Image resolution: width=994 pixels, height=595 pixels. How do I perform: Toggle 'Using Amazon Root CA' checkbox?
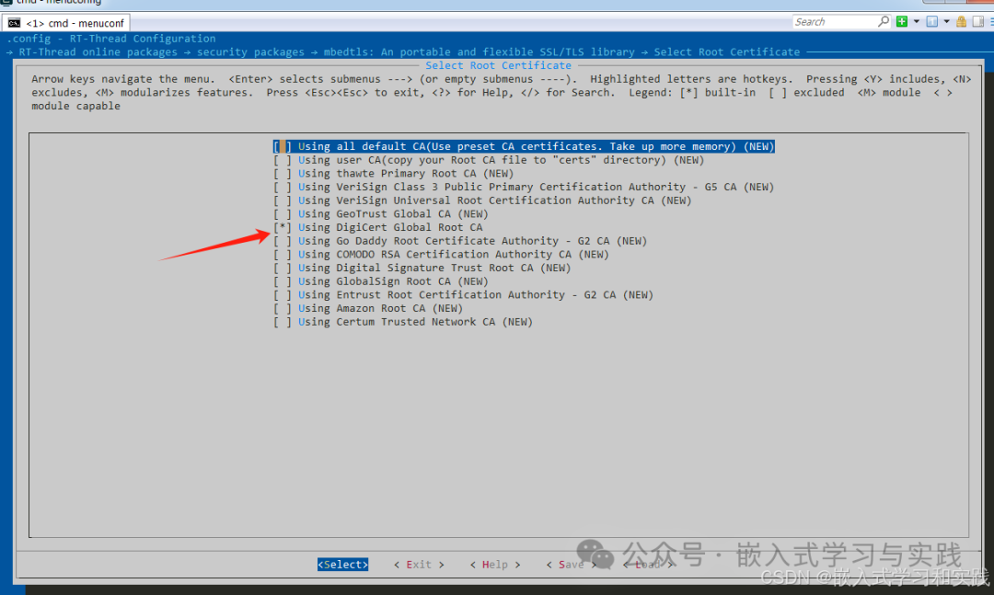point(283,309)
